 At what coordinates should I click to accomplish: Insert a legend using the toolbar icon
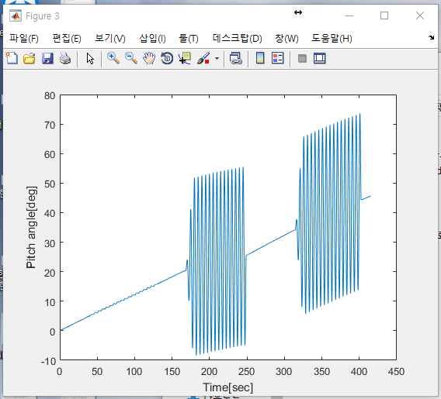click(278, 58)
